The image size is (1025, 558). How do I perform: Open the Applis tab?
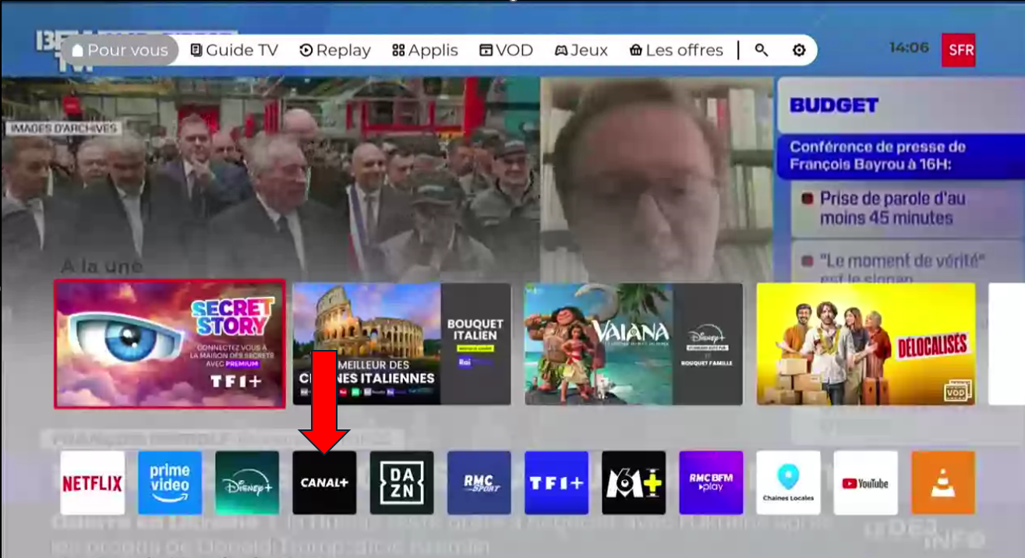click(425, 50)
